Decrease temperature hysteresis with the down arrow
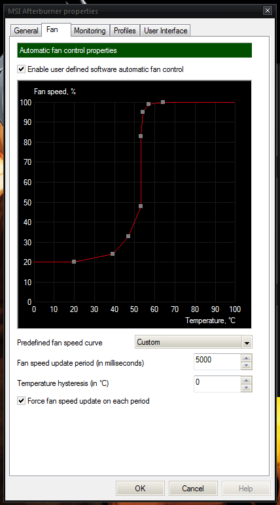The image size is (280, 505). [x=246, y=388]
